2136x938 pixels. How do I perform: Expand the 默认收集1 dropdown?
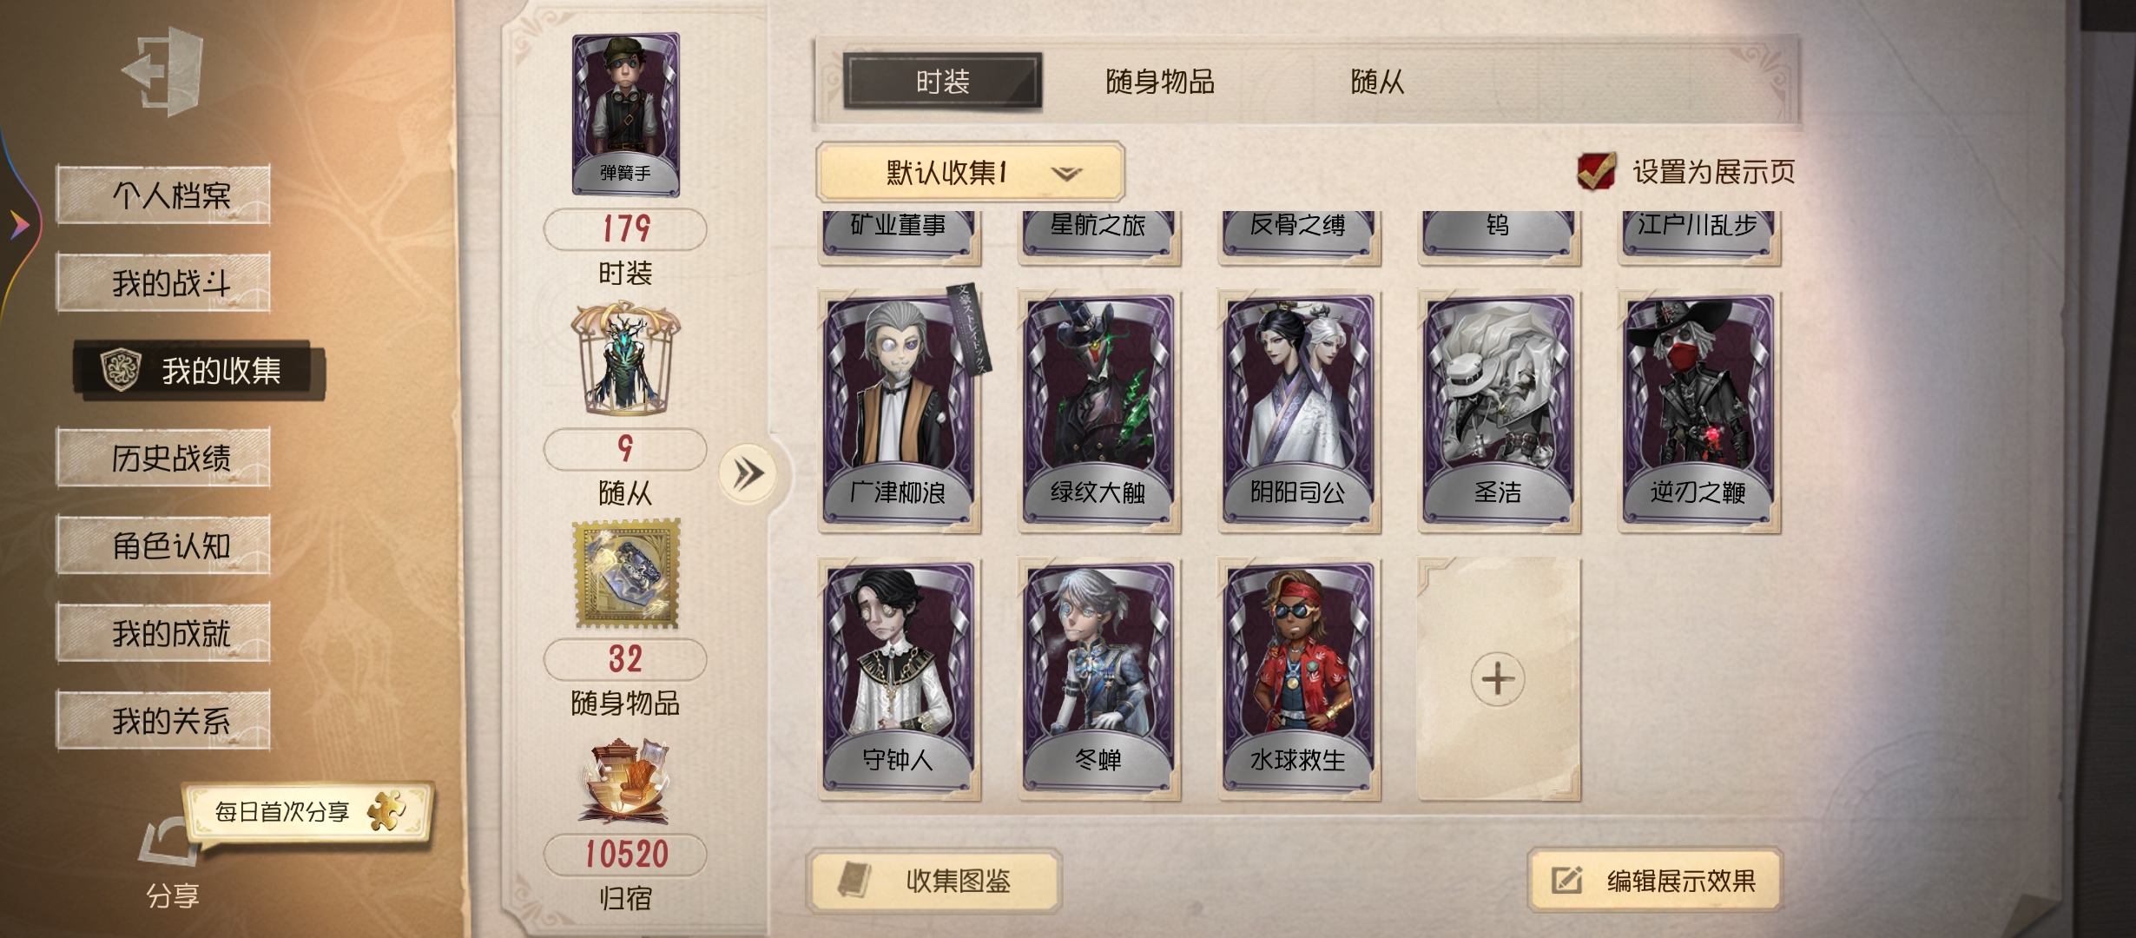[970, 172]
